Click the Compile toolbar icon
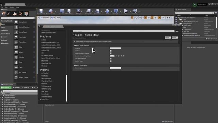 tap(116, 11)
